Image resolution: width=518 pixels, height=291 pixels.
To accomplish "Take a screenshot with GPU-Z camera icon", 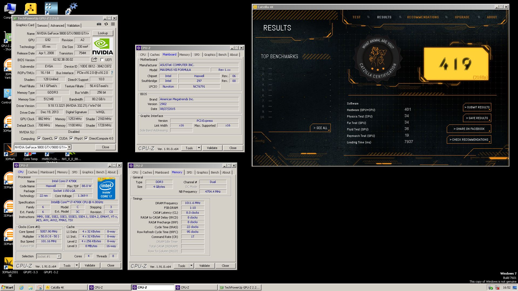I will point(99,24).
